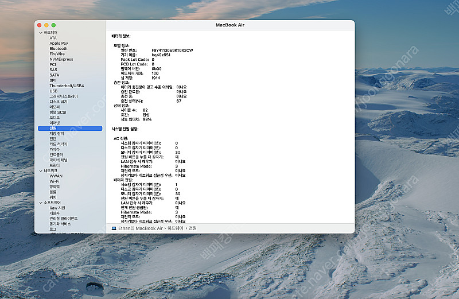This screenshot has width=459, height=299.
Task: Click the 배터리 정보 heading
Action: pyautogui.click(x=121, y=36)
